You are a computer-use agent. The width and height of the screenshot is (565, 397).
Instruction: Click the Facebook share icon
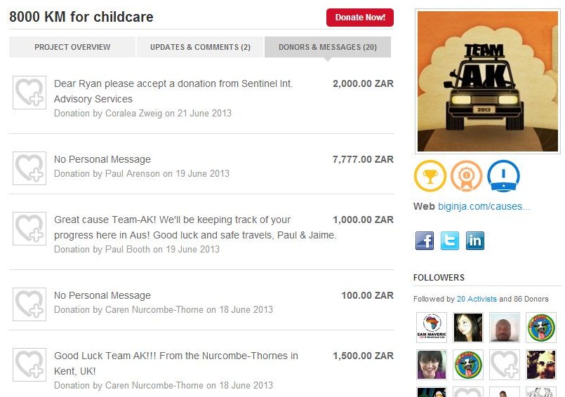(425, 241)
